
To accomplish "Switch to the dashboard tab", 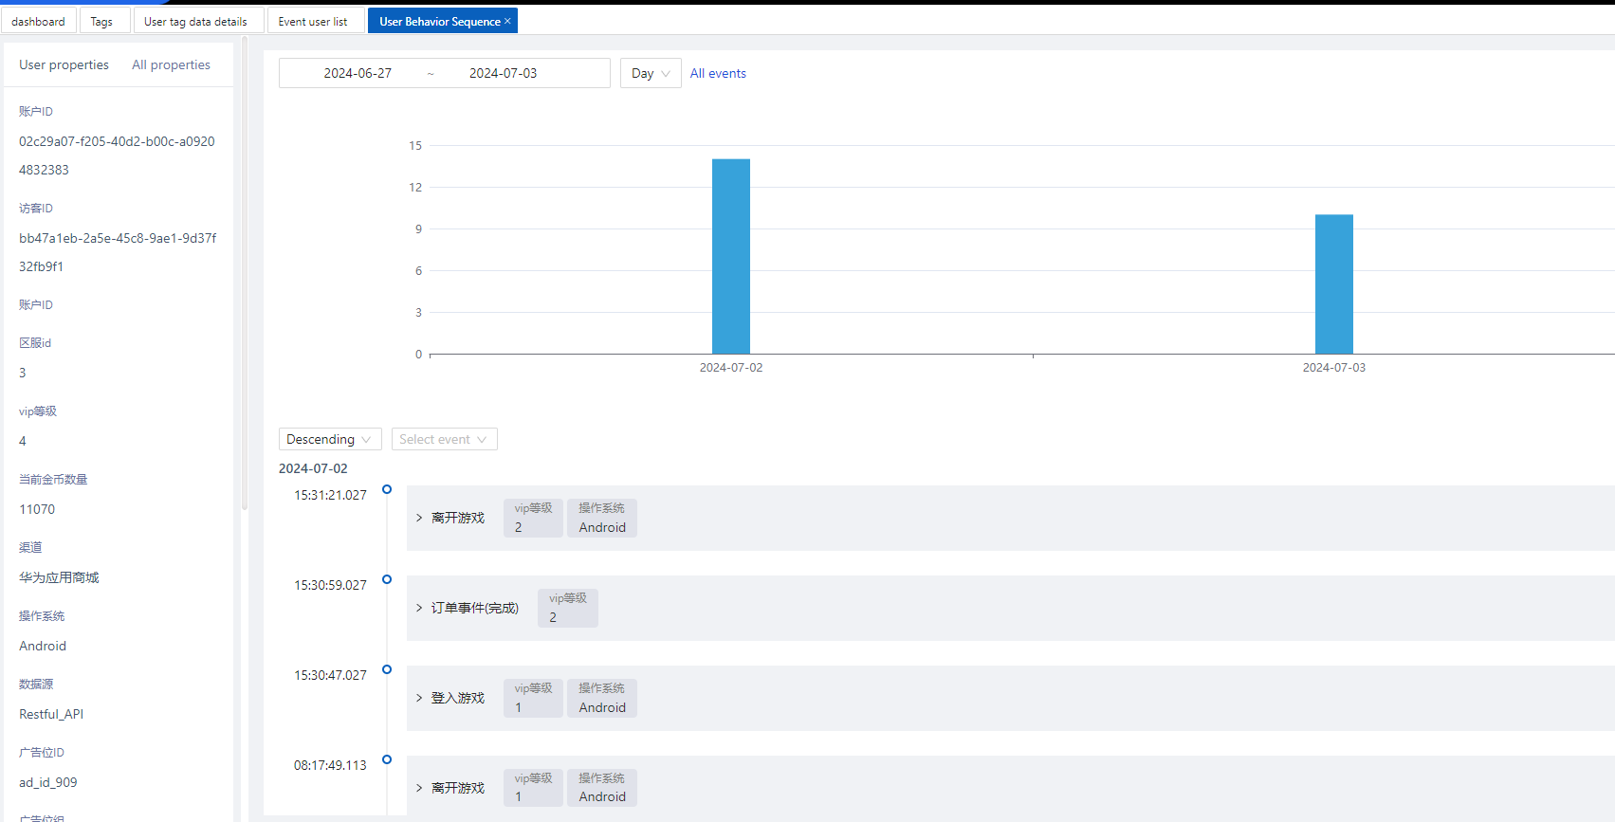I will click(x=39, y=21).
